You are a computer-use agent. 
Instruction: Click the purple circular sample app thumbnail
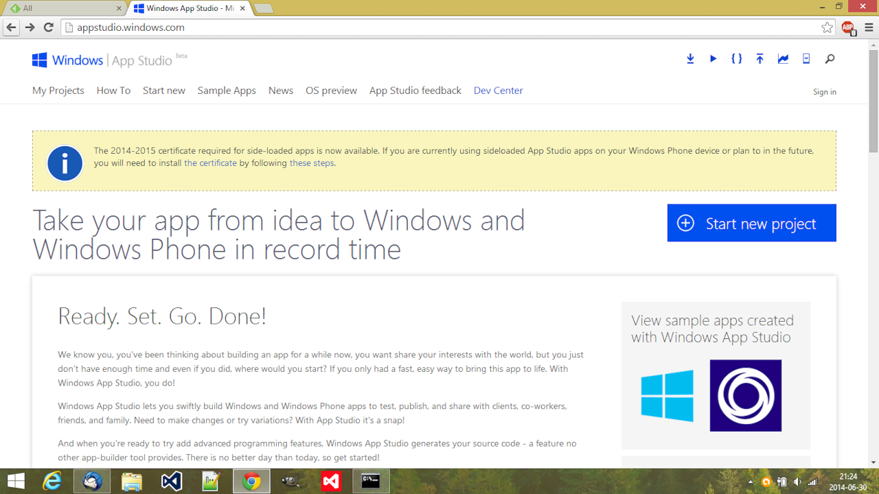pyautogui.click(x=746, y=395)
